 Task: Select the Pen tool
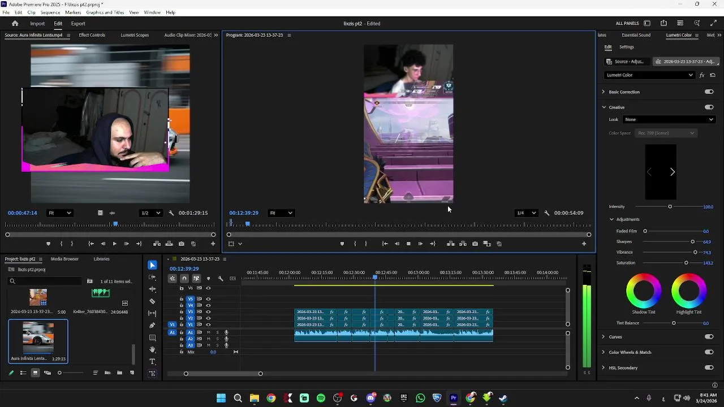[x=152, y=326]
